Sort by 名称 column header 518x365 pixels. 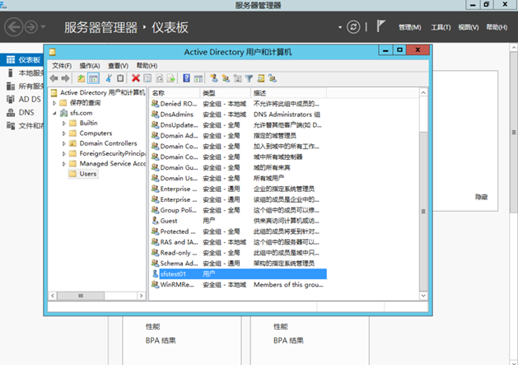click(x=175, y=93)
